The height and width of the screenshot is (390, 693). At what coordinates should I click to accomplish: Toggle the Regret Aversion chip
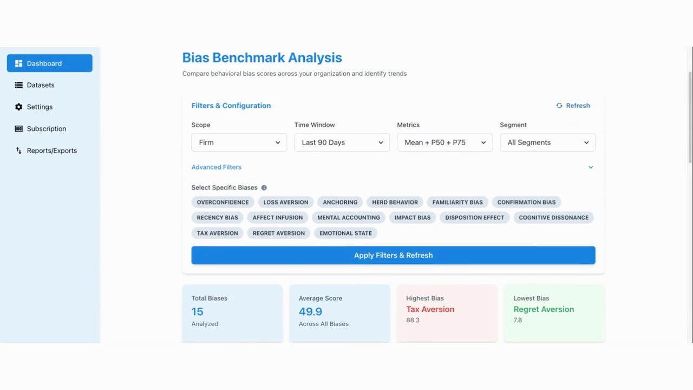pyautogui.click(x=279, y=233)
